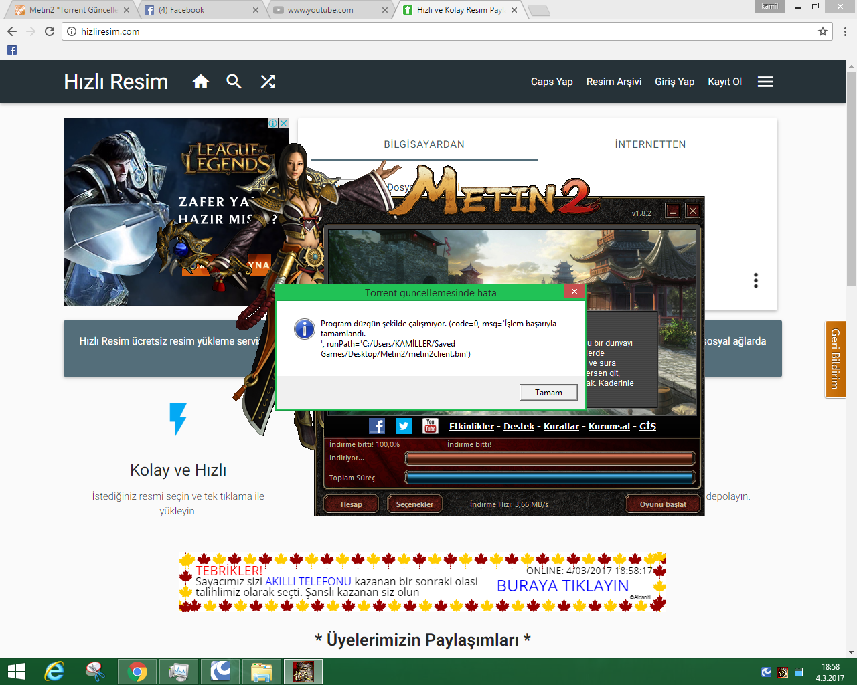Click the Chrome back arrow

click(x=12, y=31)
